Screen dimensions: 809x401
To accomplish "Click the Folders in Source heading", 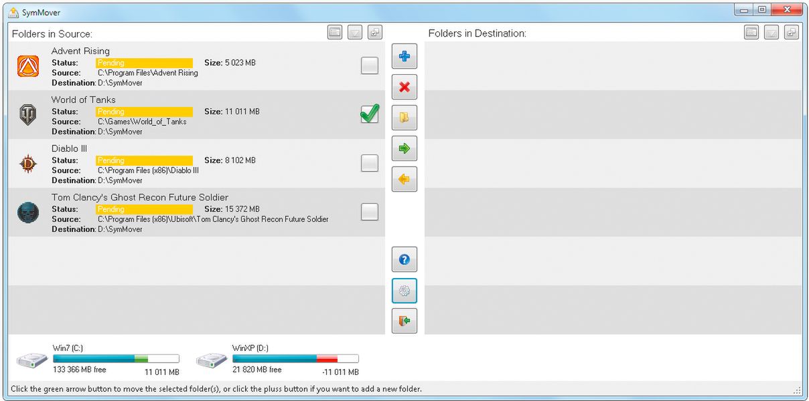I will pyautogui.click(x=52, y=33).
